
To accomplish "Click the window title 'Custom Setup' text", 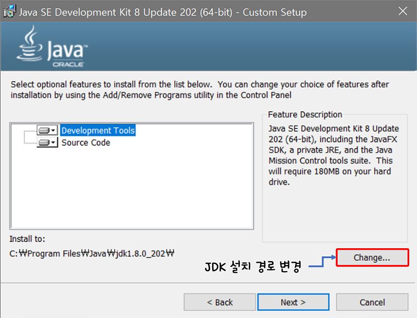I will (275, 12).
